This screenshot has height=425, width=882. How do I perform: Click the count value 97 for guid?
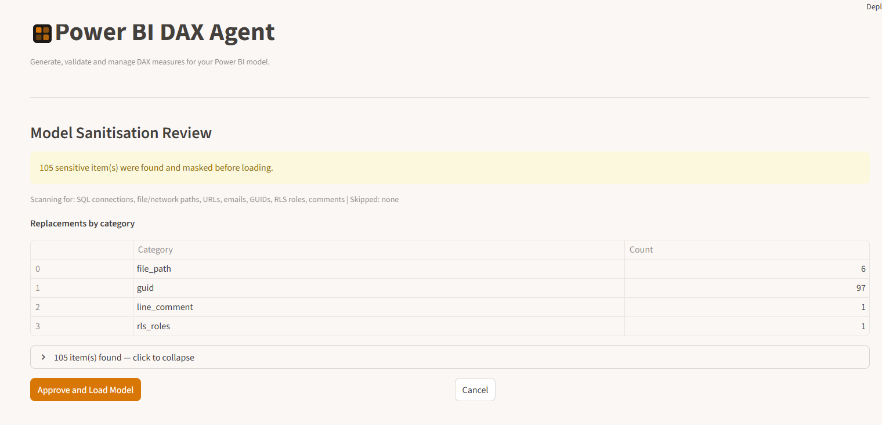click(x=860, y=288)
